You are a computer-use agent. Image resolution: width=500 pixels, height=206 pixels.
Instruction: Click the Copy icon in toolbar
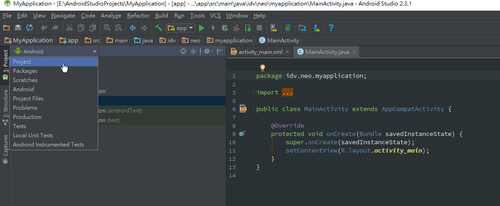[x=81, y=28]
